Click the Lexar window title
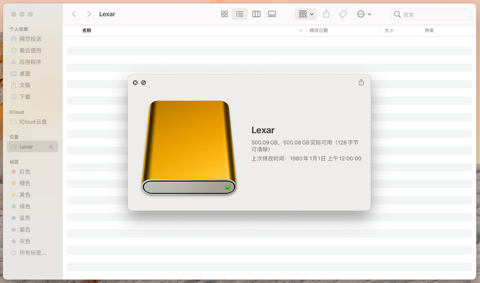The height and width of the screenshot is (283, 480). pyautogui.click(x=107, y=14)
